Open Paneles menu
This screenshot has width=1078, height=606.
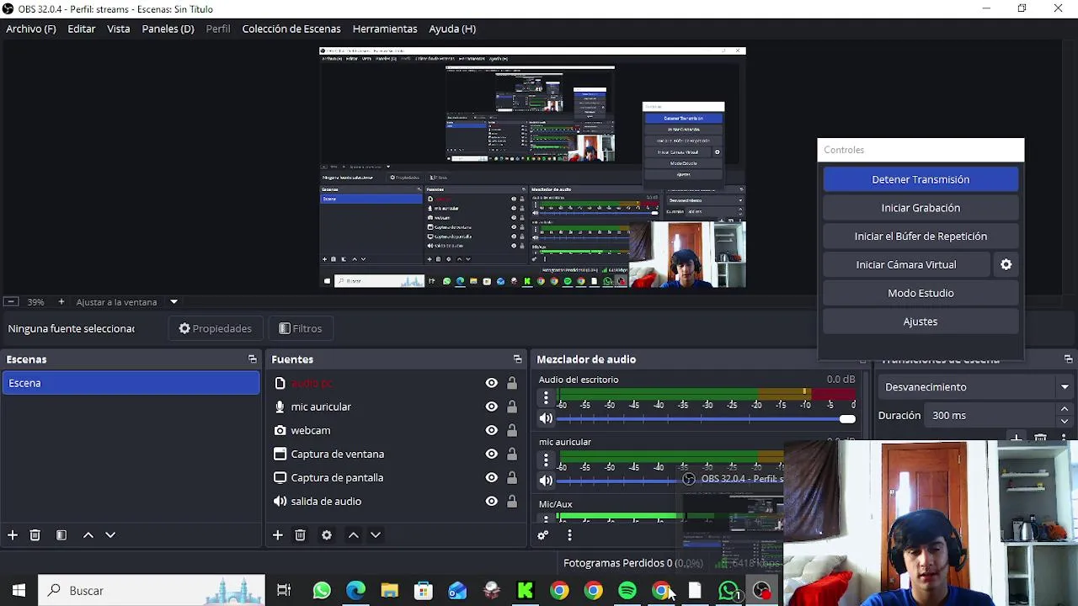(168, 29)
